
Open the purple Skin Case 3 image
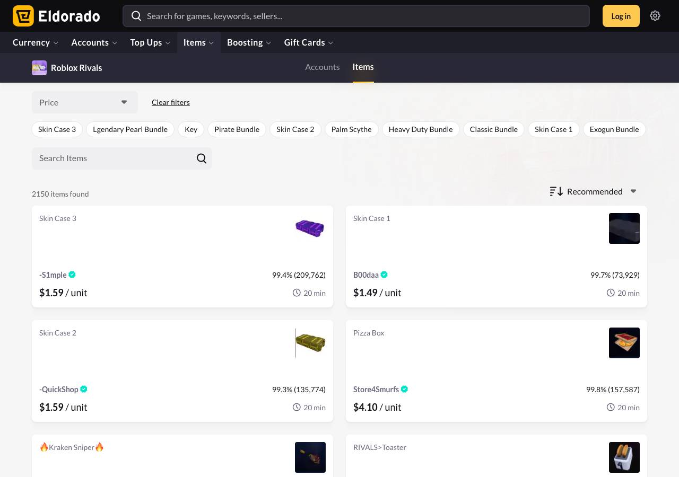[310, 228]
